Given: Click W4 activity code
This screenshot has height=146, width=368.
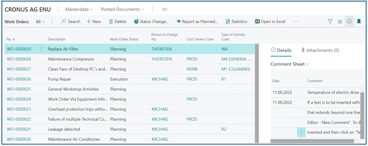Looking at the screenshot, I should click(x=225, y=49).
